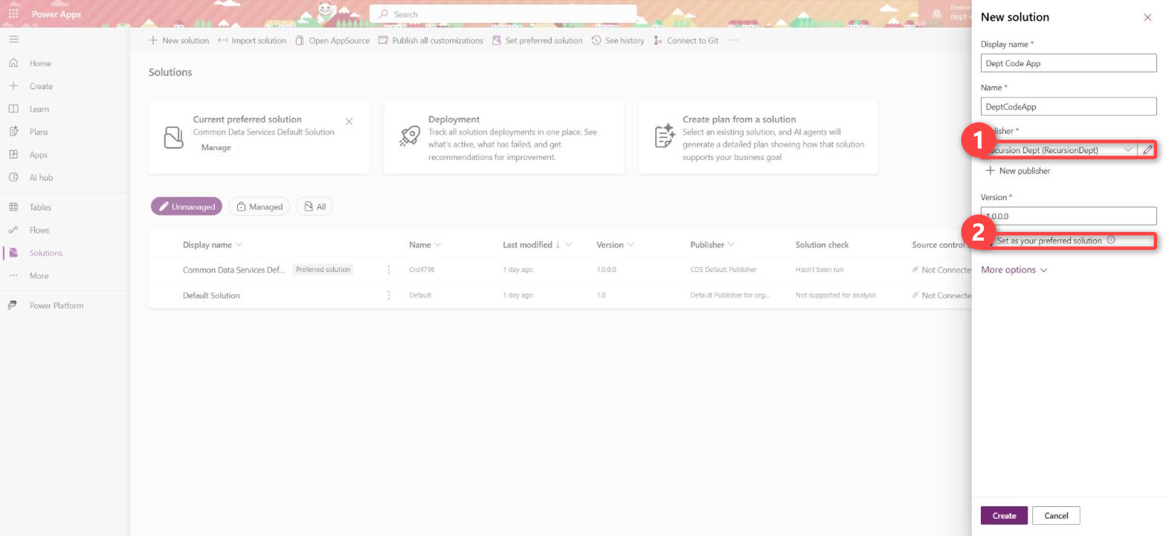Select the All filter tab
Image resolution: width=1166 pixels, height=536 pixels.
pyautogui.click(x=314, y=207)
